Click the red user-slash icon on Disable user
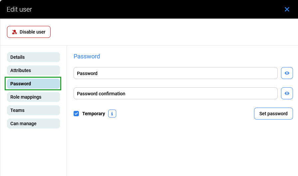The height and width of the screenshot is (176, 298). [x=15, y=32]
